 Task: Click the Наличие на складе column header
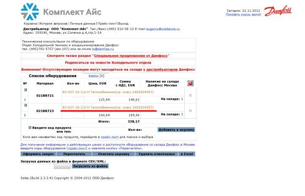[x=162, y=83]
